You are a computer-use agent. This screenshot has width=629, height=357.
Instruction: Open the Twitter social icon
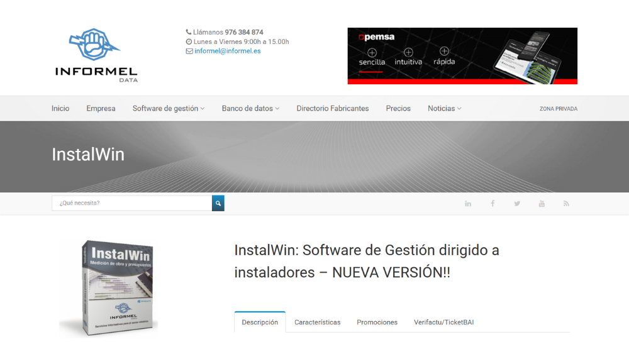[517, 204]
